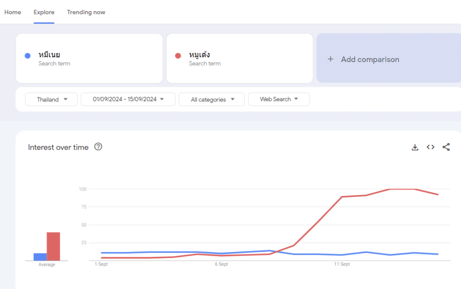Open the Thailand region dropdown
Viewport: 461px width, 289px height.
[51, 99]
